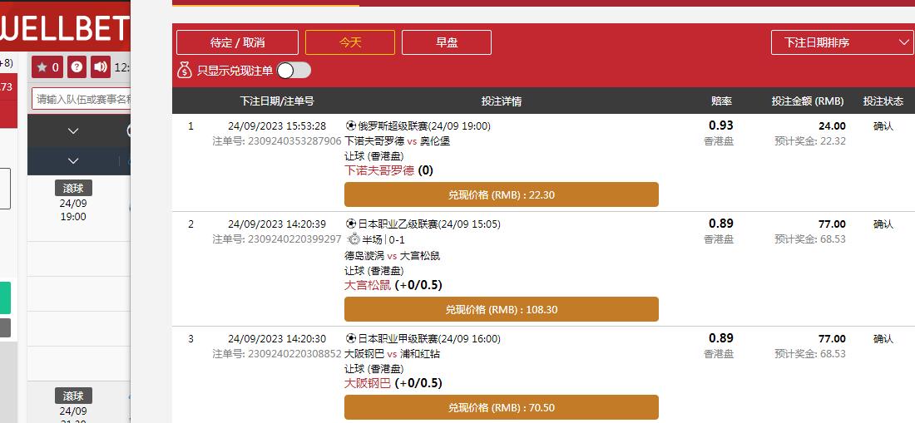The height and width of the screenshot is (423, 915).
Task: Click soccer ball icon beside 日本职业甲级联赛
Action: click(351, 338)
